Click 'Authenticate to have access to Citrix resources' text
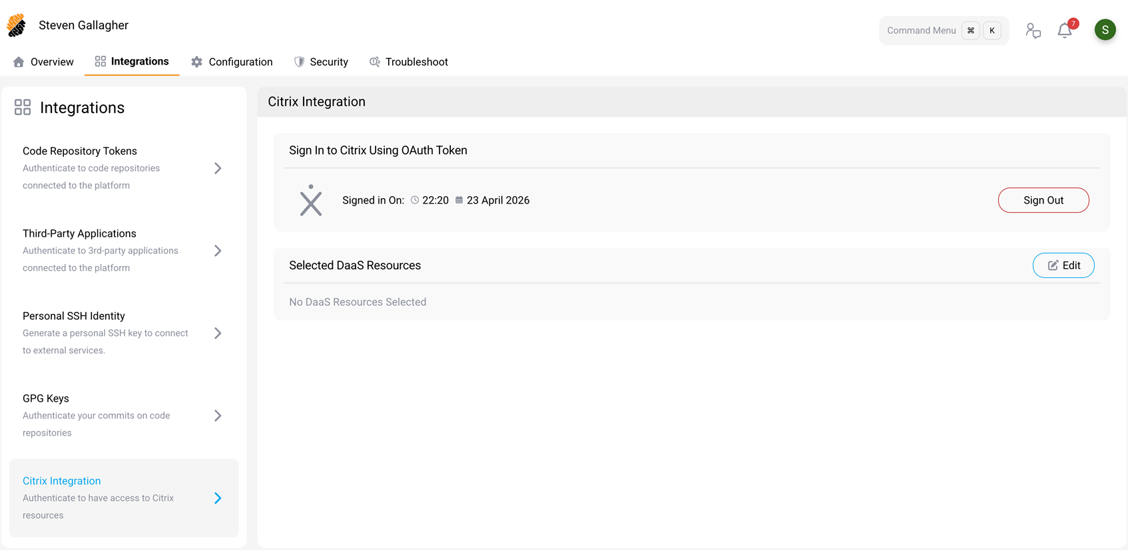1128x550 pixels. click(x=99, y=507)
